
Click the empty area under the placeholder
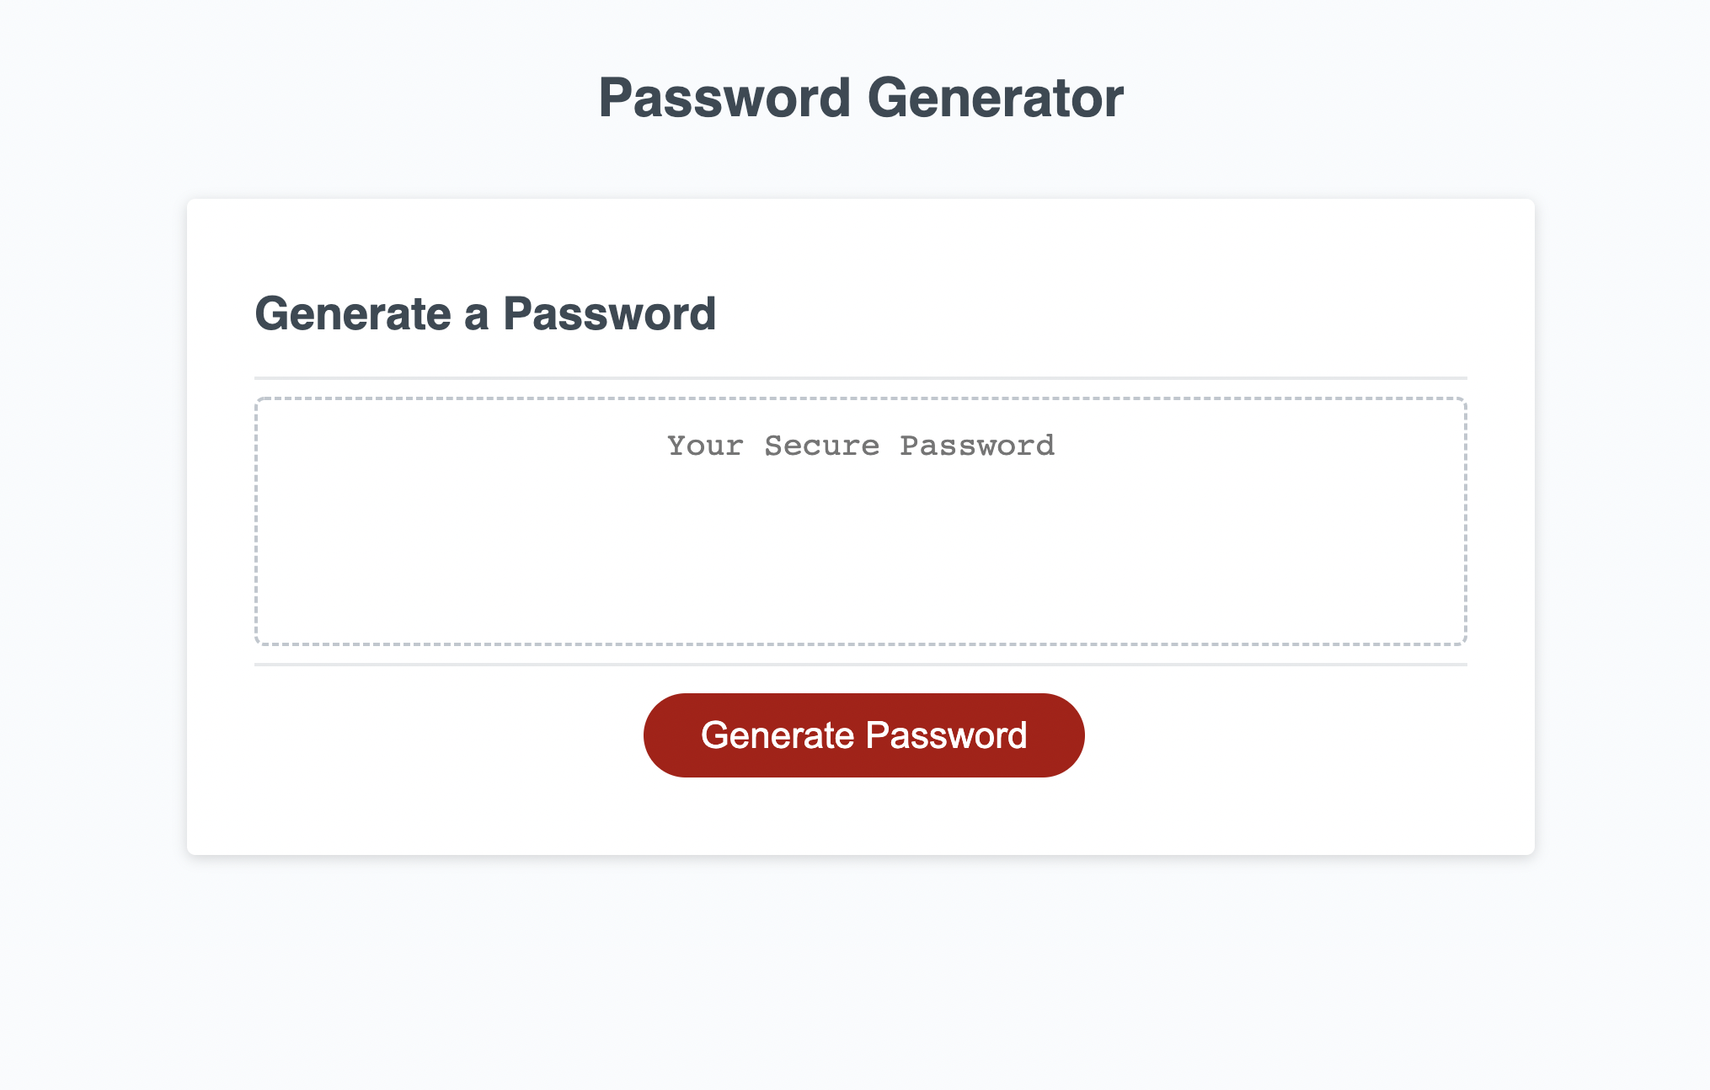click(859, 573)
